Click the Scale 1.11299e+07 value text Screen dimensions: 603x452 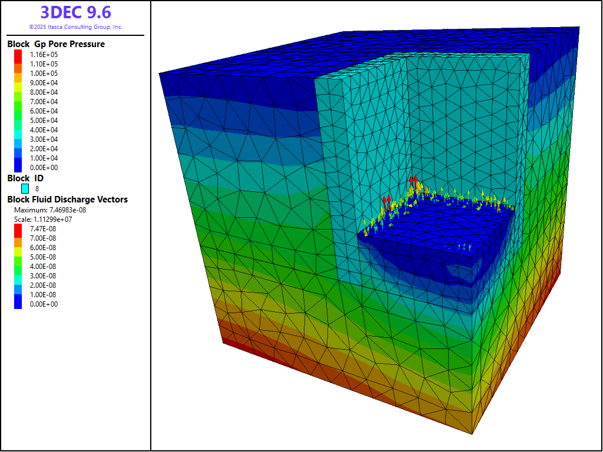point(43,220)
